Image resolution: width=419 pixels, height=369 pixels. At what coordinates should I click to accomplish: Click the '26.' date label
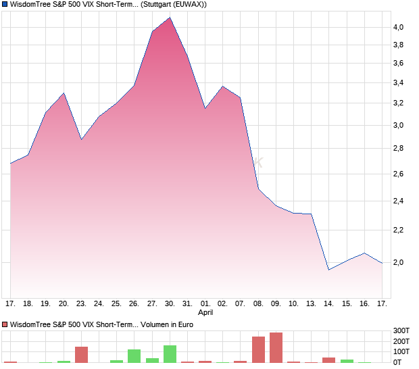[134, 303]
